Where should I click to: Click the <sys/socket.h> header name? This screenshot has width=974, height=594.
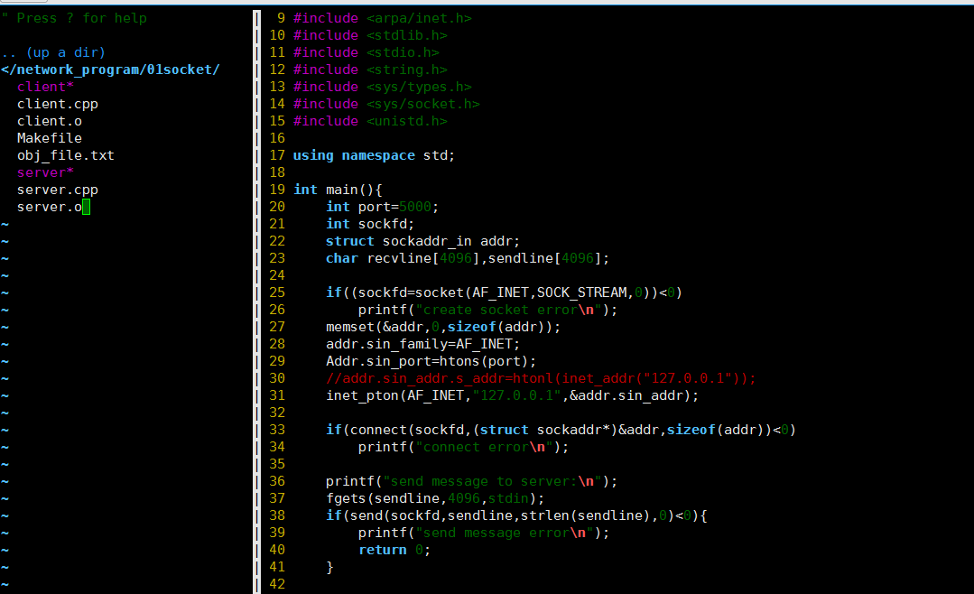pos(423,104)
